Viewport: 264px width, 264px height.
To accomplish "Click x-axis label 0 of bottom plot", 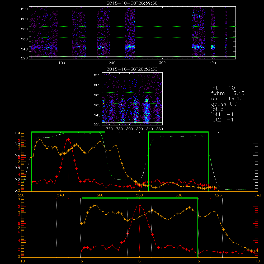I will (139, 261).
